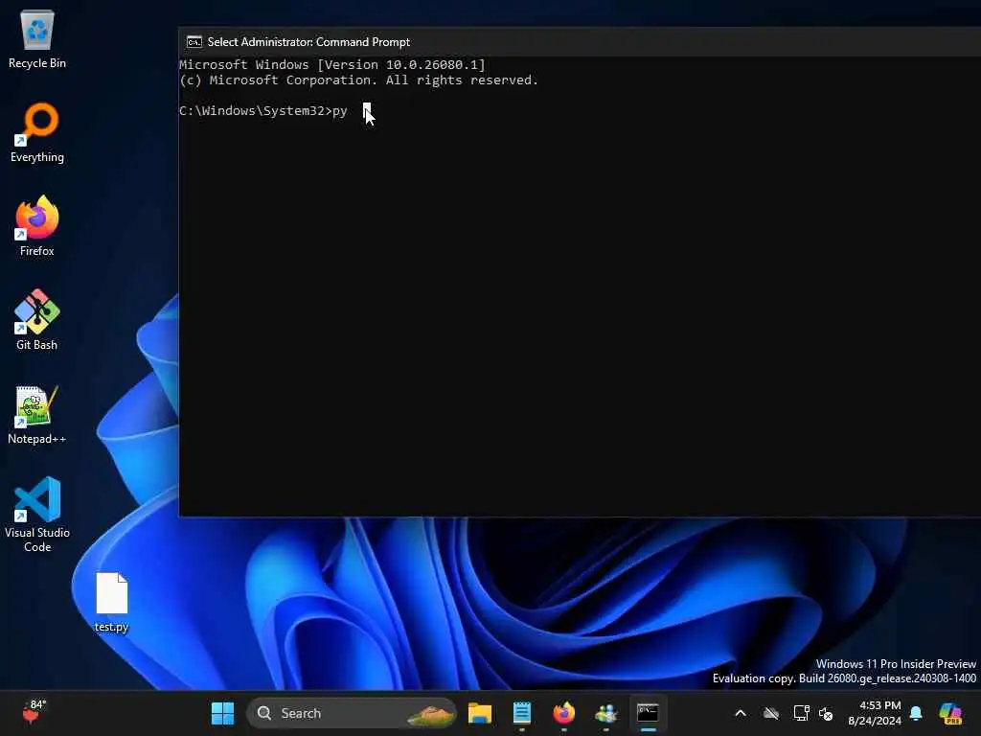Click the Command Prompt window title text

(308, 42)
